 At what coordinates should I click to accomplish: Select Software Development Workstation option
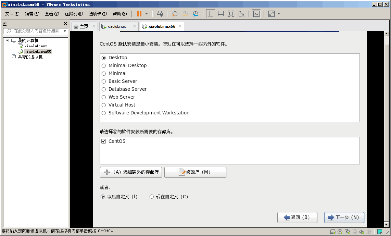(104, 113)
